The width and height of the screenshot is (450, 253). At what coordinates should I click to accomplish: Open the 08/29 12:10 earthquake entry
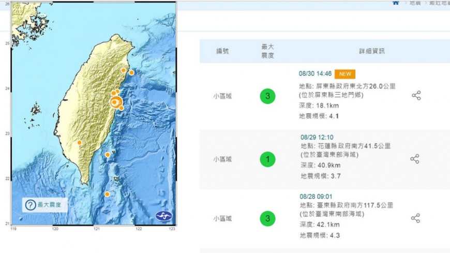tap(317, 137)
